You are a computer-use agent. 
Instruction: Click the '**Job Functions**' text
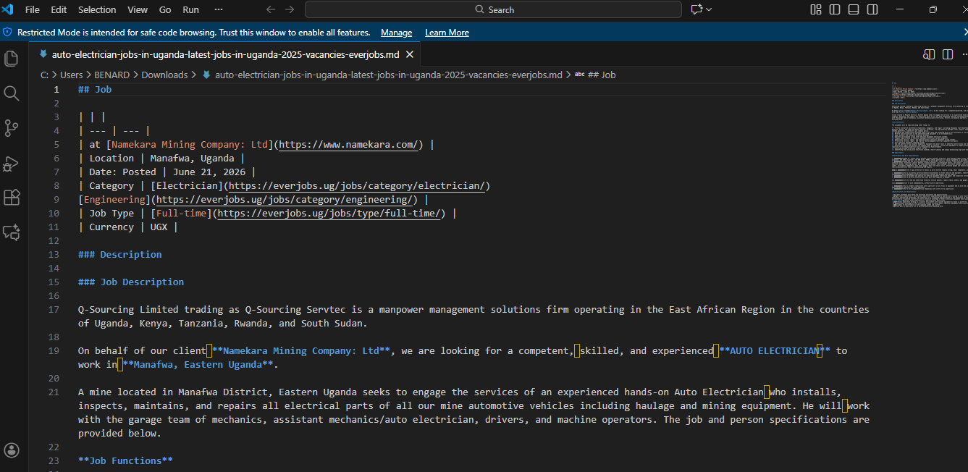click(125, 461)
